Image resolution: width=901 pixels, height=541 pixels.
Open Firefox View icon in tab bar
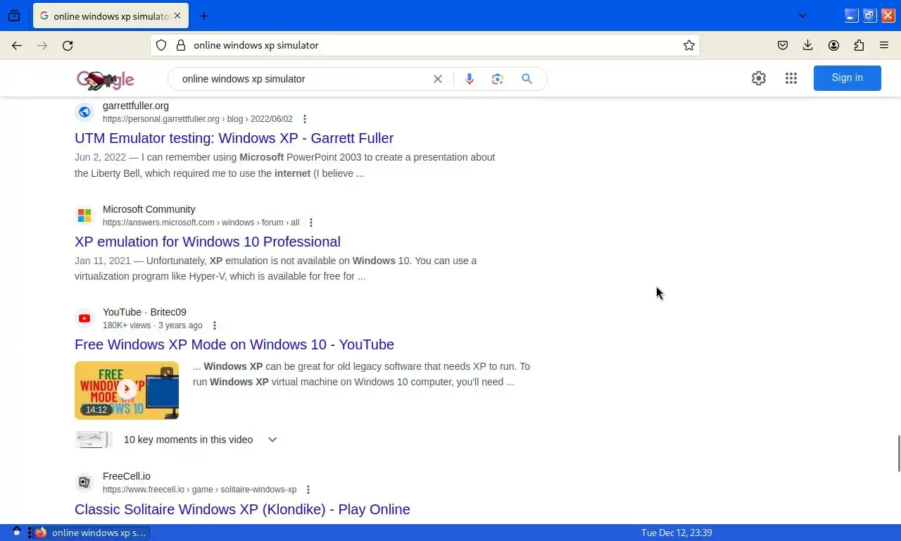(14, 15)
